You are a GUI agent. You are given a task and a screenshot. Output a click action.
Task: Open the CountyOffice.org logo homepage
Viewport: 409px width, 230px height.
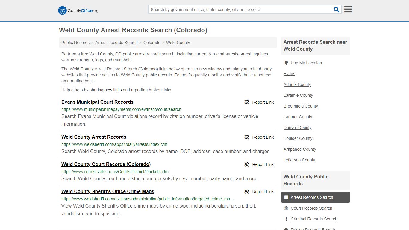point(78,10)
